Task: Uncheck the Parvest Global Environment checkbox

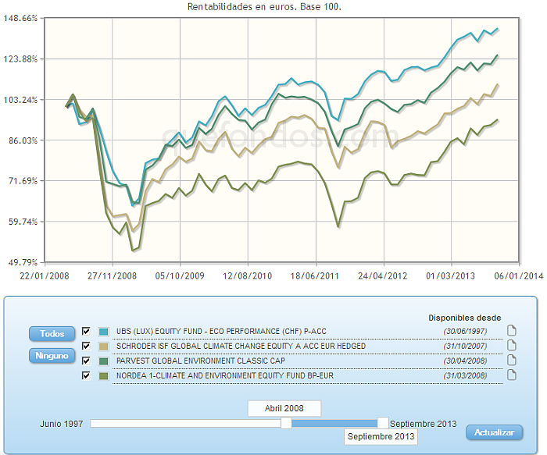Action: [86, 361]
